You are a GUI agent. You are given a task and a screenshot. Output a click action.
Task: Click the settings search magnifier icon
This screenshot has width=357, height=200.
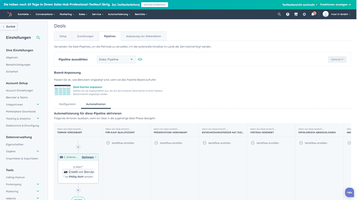(x=38, y=38)
